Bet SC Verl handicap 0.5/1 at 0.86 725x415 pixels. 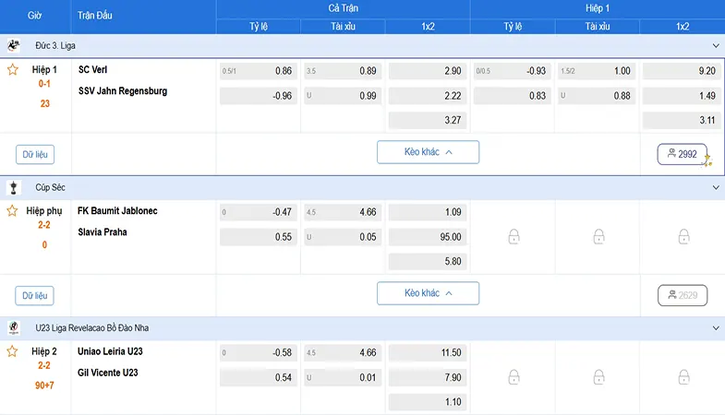259,71
